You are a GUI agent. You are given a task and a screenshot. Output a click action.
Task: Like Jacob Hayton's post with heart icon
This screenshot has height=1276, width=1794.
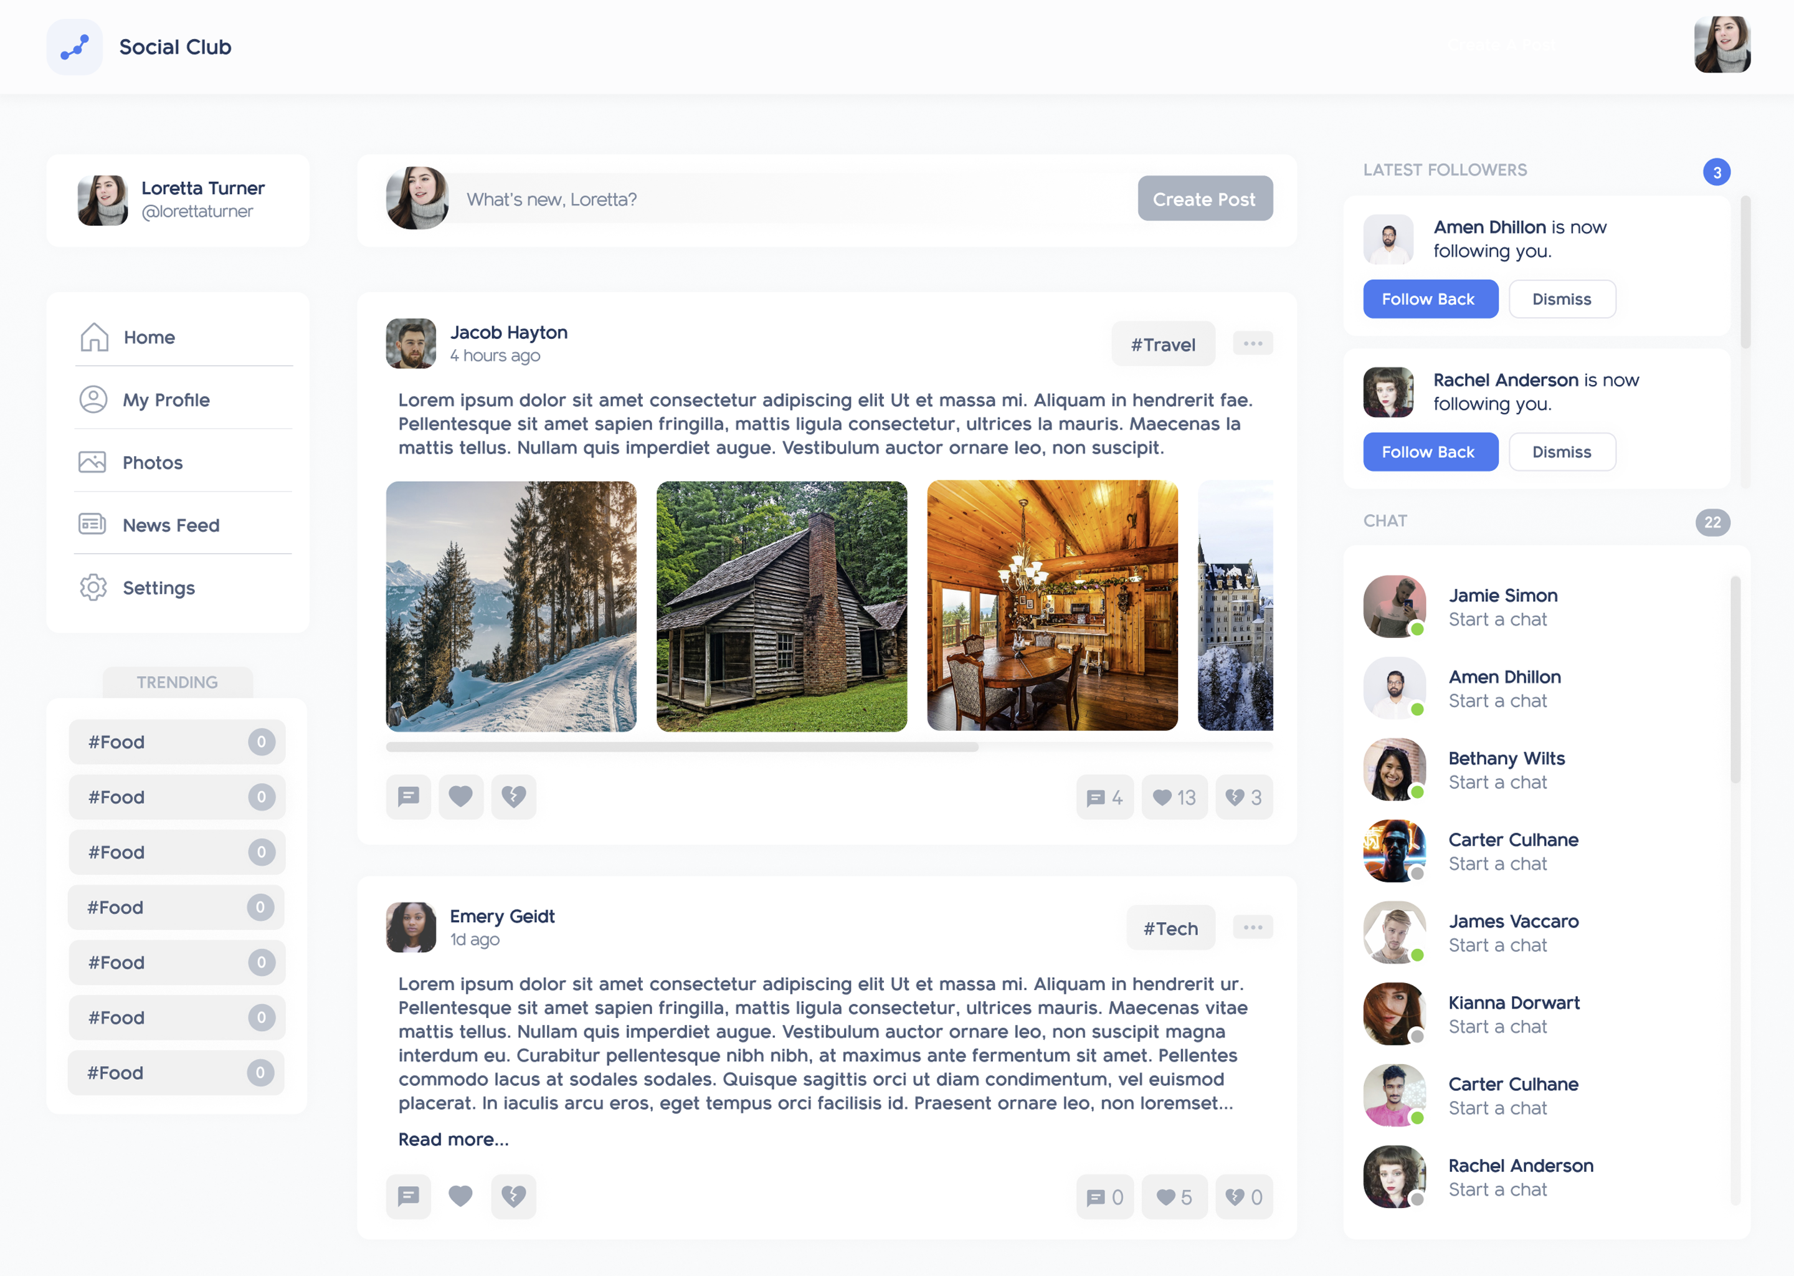click(x=460, y=797)
